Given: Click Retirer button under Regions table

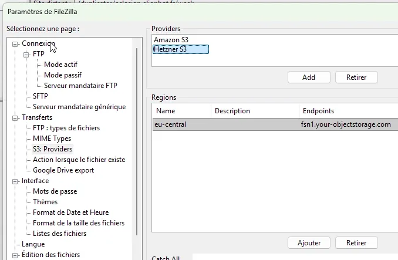Looking at the screenshot, I should 356,243.
